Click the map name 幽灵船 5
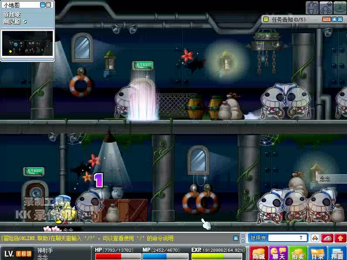 point(15,22)
